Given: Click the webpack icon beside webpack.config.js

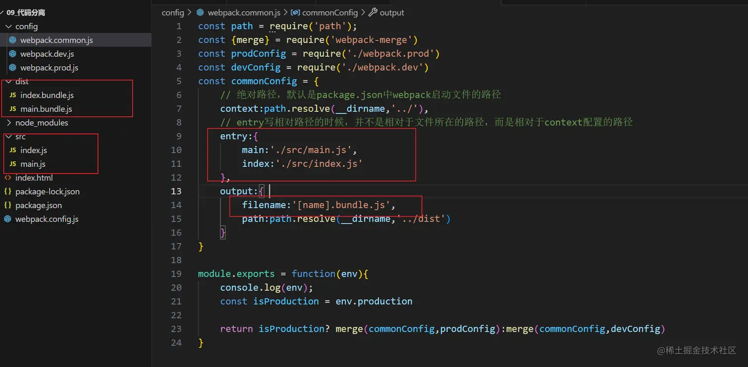Looking at the screenshot, I should (x=8, y=219).
